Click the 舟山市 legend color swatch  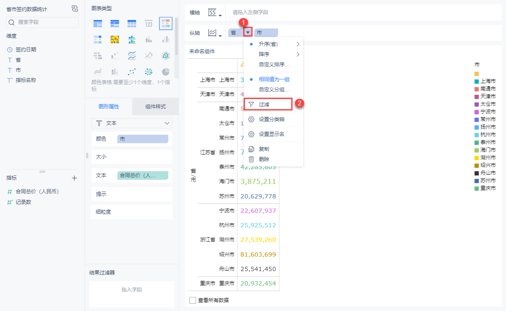click(x=477, y=173)
